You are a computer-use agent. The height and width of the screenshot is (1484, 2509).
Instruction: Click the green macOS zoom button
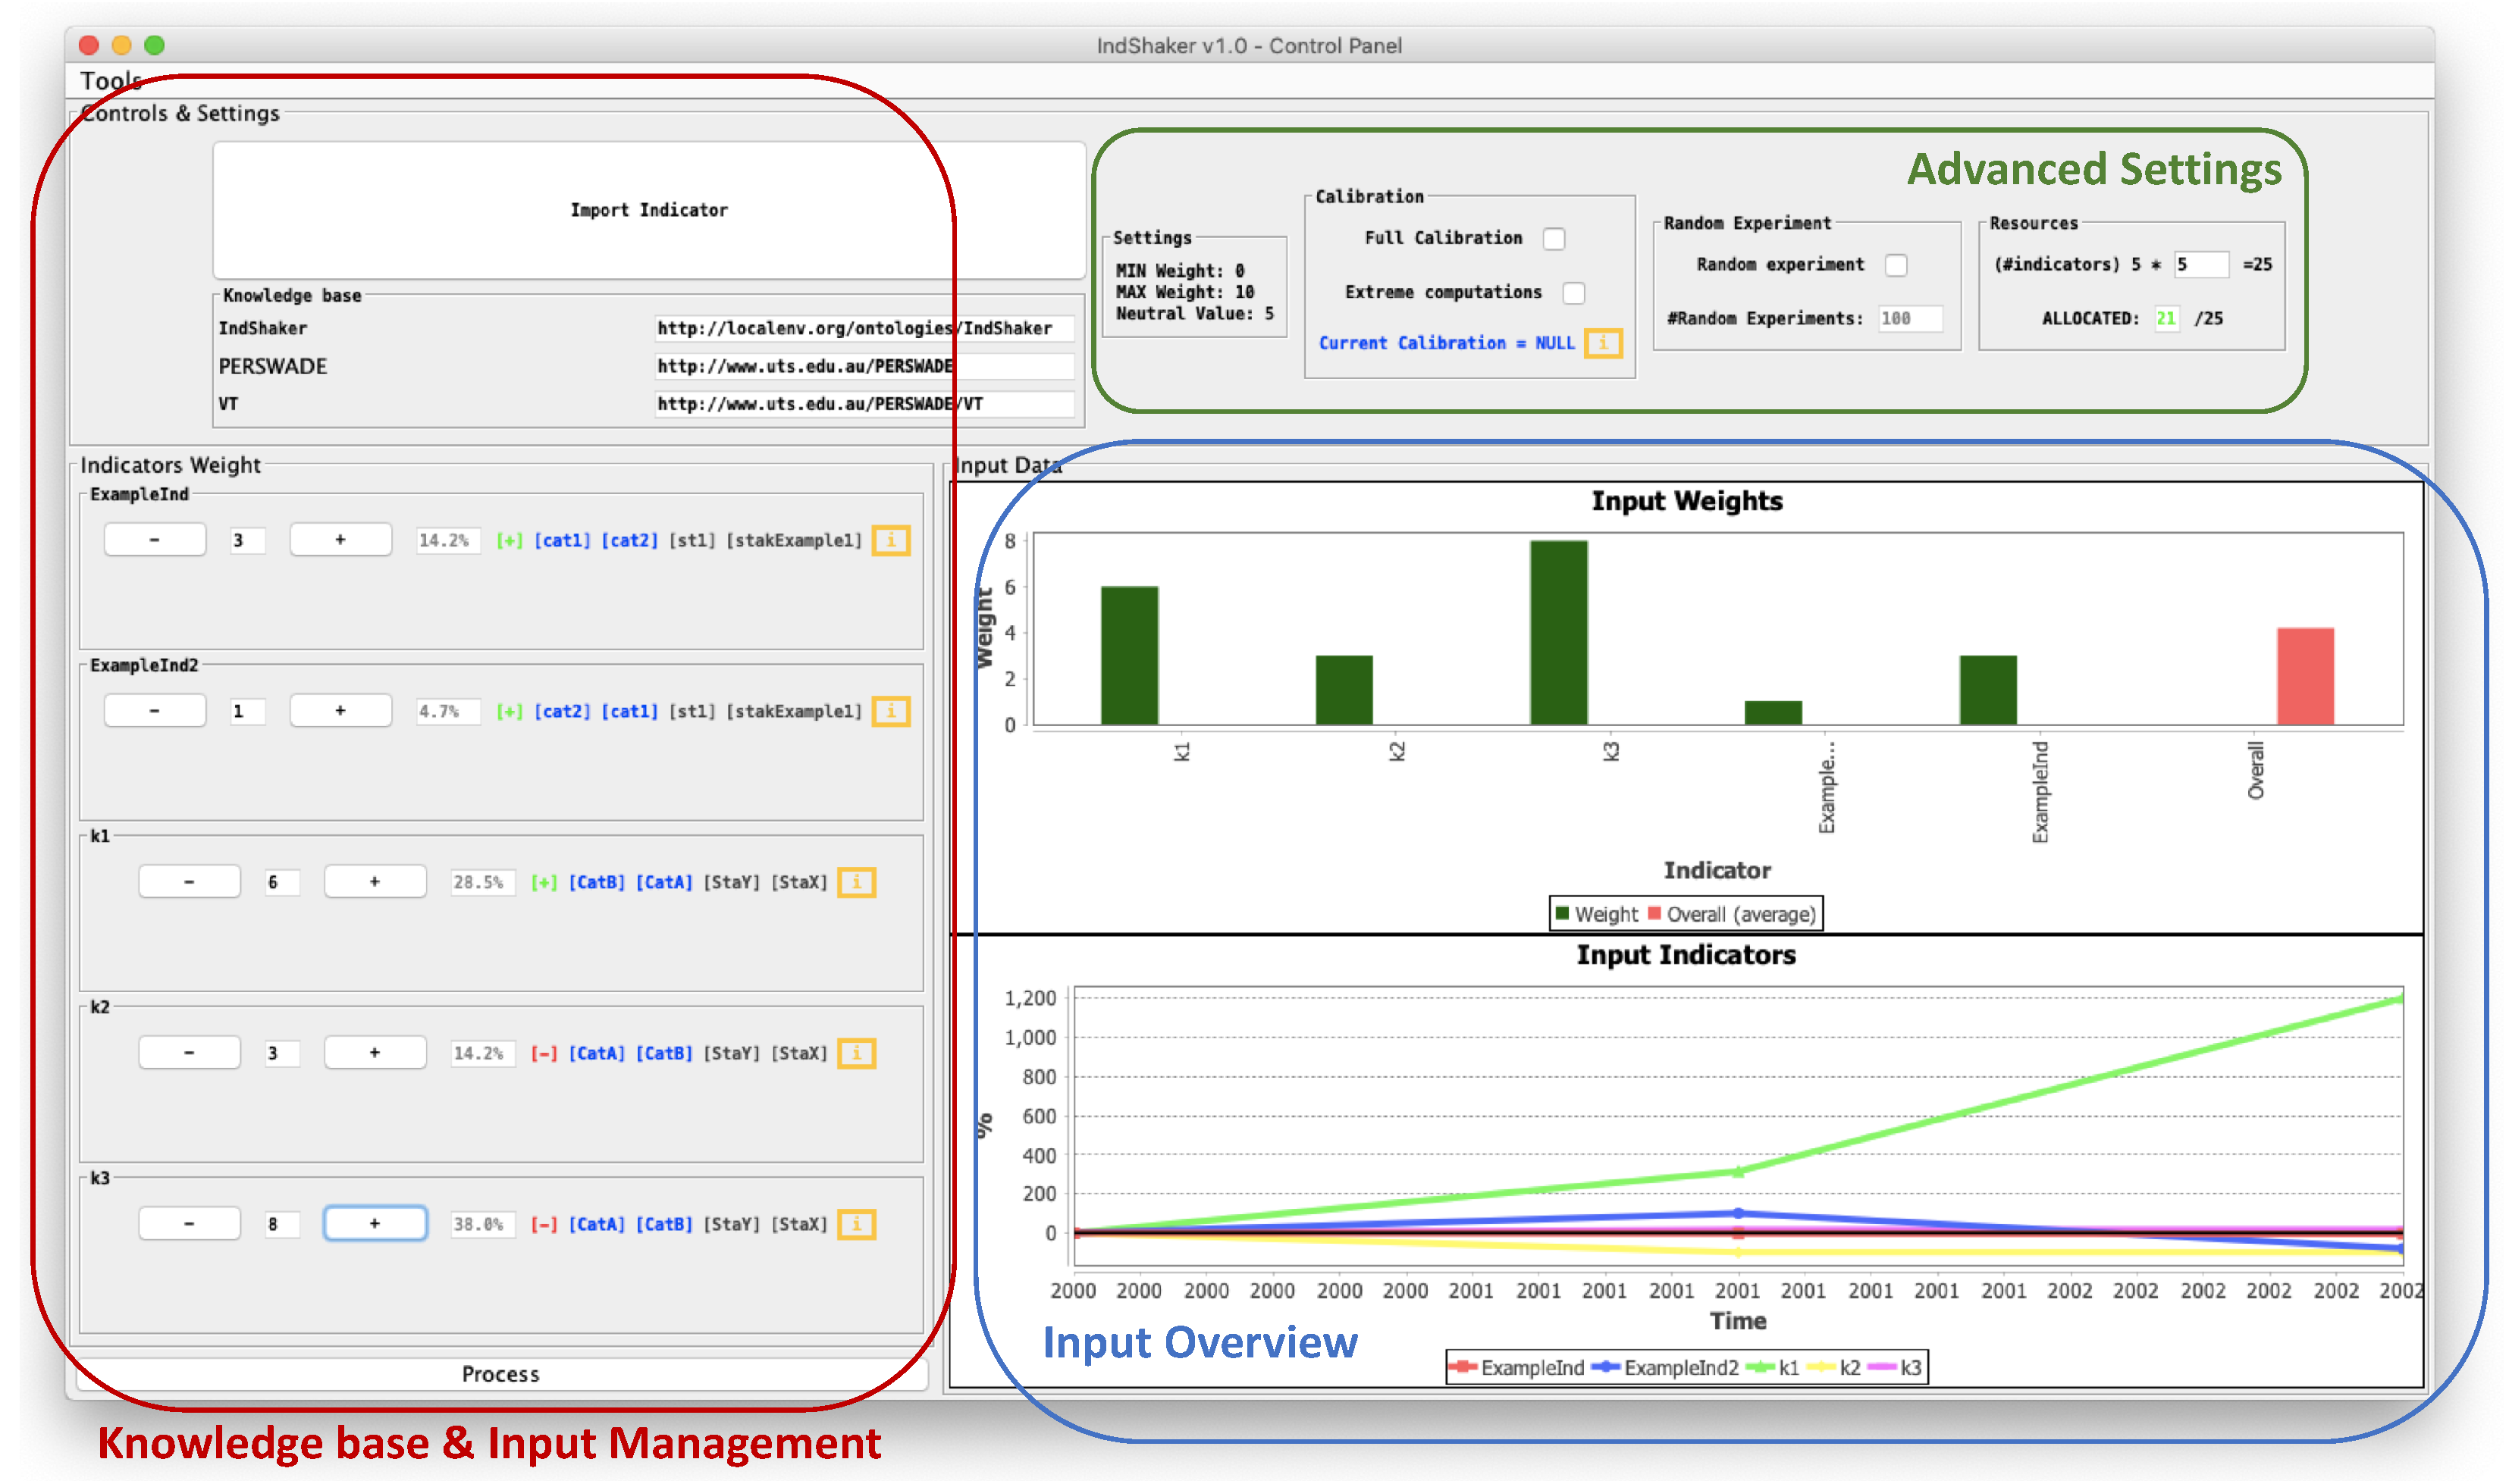tap(154, 45)
